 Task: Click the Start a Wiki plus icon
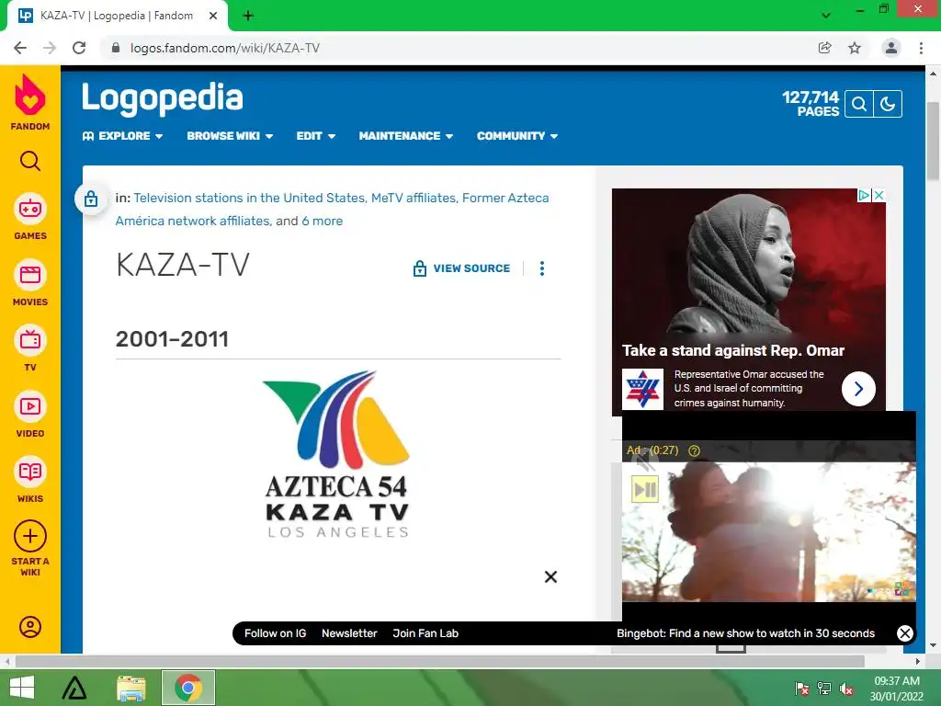30,536
